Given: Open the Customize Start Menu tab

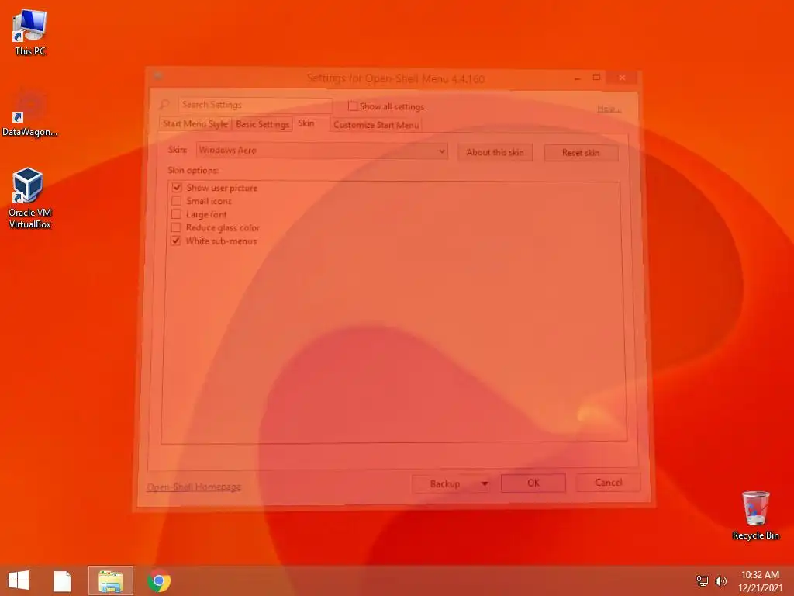Looking at the screenshot, I should click(376, 125).
